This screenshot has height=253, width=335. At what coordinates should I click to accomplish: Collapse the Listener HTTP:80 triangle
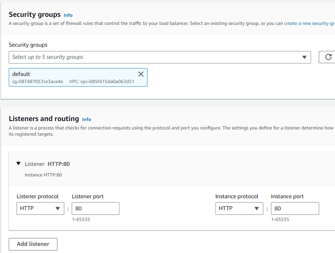(18, 164)
